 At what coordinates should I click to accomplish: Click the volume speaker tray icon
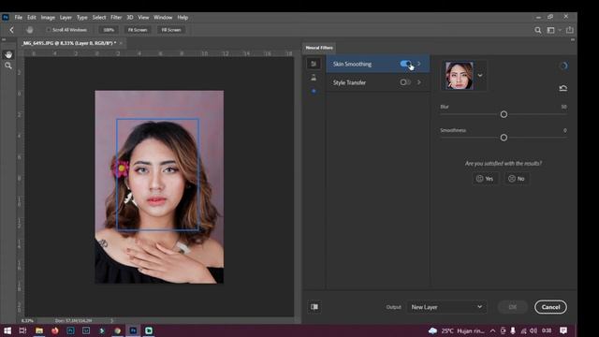pos(533,330)
